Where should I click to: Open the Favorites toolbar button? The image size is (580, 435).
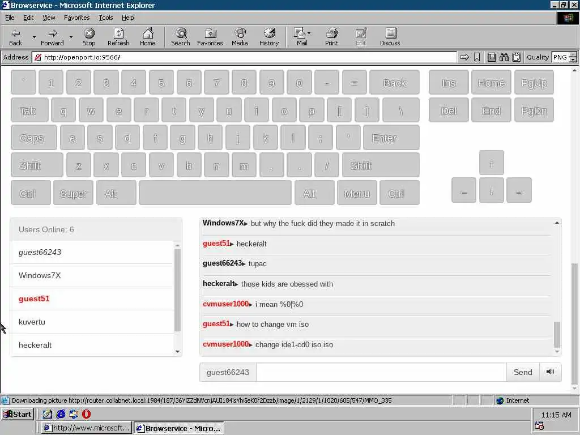tap(210, 37)
